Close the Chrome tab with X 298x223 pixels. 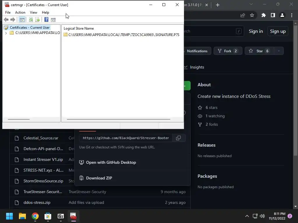click(x=207, y=5)
